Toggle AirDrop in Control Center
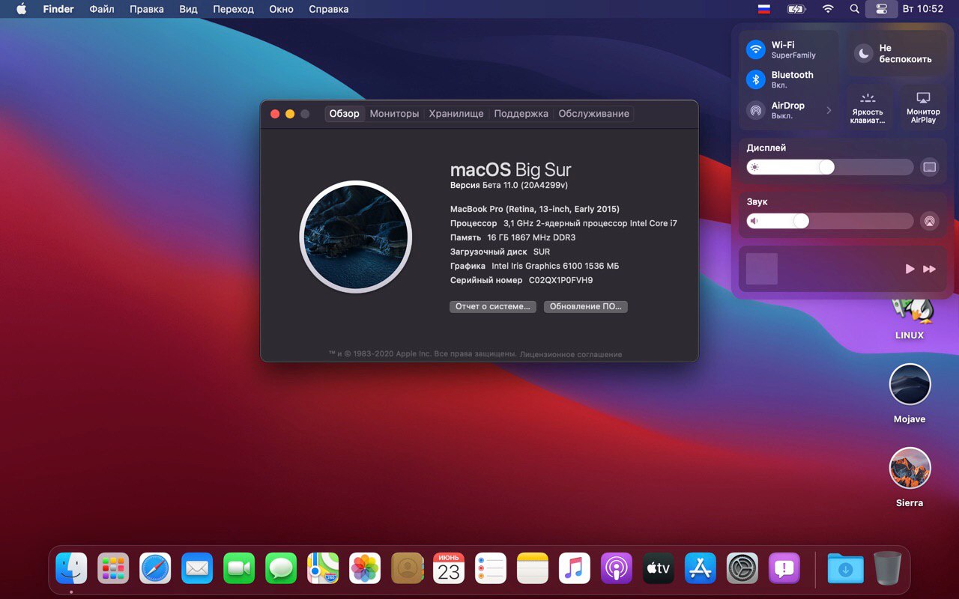The height and width of the screenshot is (599, 959). [756, 110]
